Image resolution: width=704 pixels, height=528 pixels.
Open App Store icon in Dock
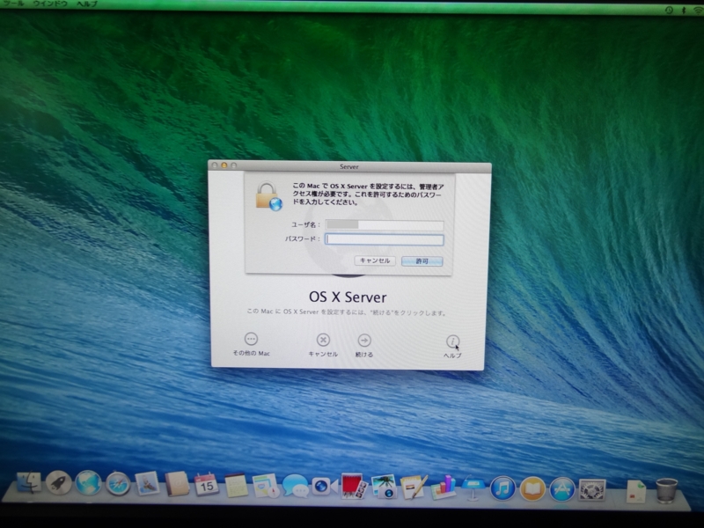point(562,489)
